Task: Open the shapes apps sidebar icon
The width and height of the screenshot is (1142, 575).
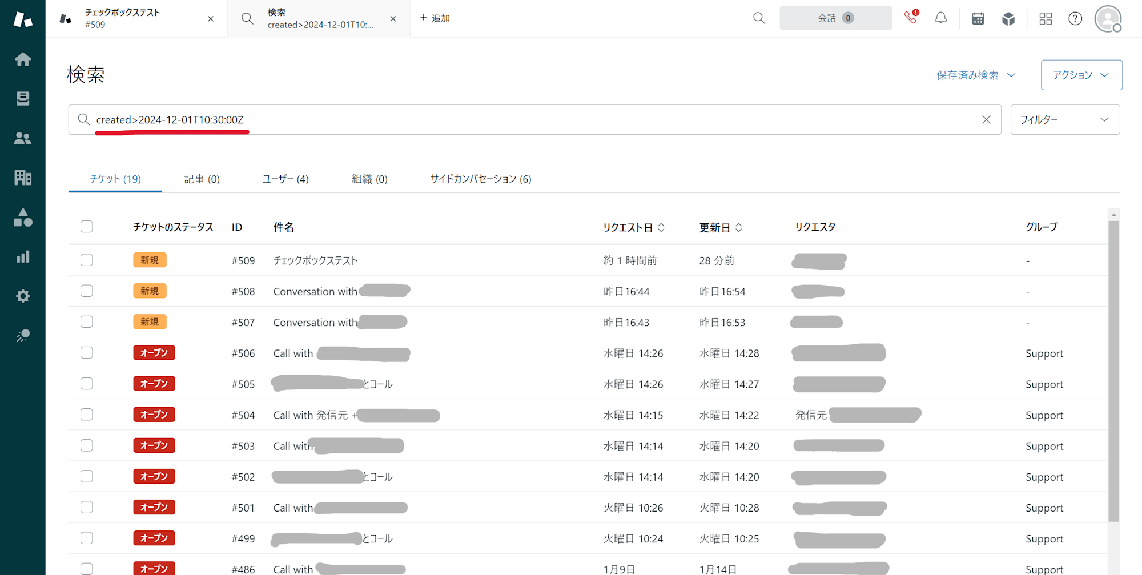Action: (23, 217)
